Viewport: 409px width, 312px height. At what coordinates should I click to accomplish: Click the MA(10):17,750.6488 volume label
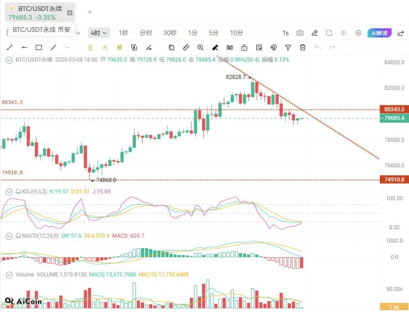tap(164, 275)
